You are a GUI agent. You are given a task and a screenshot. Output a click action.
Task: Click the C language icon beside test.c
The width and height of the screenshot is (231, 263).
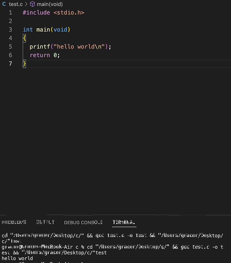(3, 4)
